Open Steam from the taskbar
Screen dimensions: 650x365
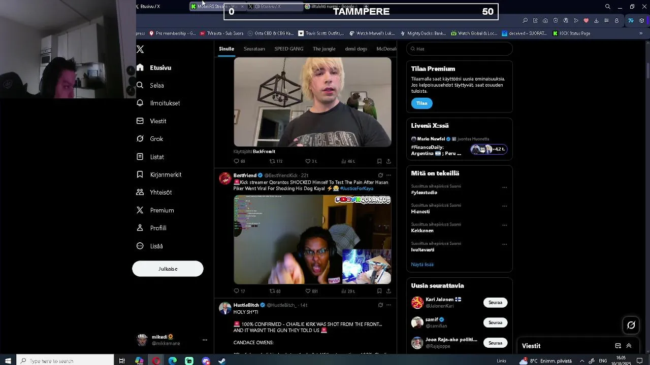click(222, 361)
